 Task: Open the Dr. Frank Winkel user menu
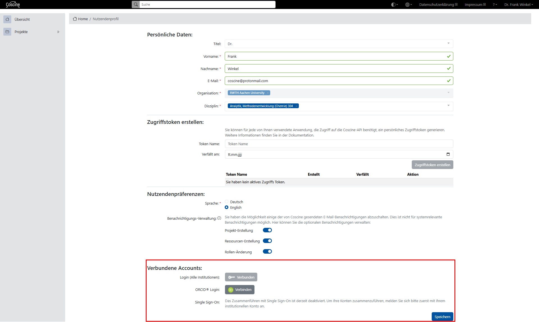click(518, 4)
